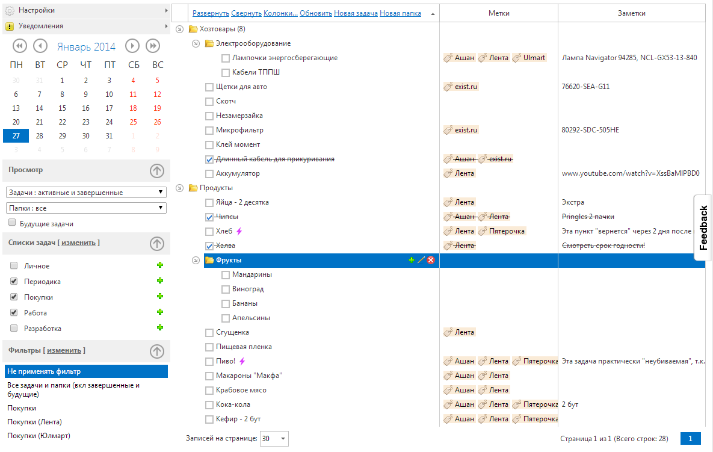The width and height of the screenshot is (713, 452).
Task: Add task to Работа list
Action: point(160,312)
